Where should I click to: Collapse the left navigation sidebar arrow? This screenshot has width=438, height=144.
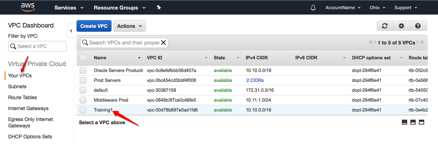point(70,31)
